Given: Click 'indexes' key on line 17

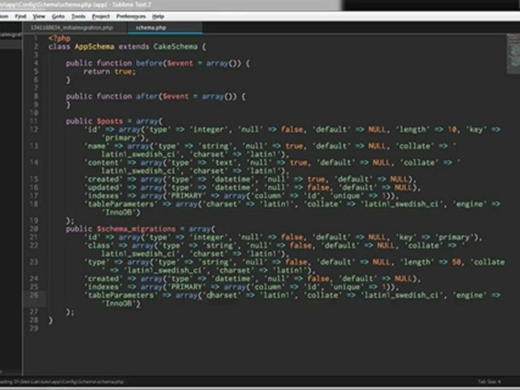Looking at the screenshot, I should pyautogui.click(x=103, y=196).
